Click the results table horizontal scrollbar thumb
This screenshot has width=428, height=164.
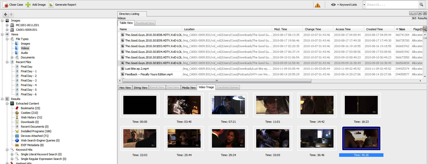tap(217, 81)
